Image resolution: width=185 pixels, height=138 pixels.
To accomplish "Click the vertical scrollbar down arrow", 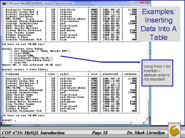I will tap(147, 120).
